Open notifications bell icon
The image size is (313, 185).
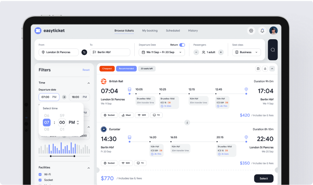click(262, 31)
